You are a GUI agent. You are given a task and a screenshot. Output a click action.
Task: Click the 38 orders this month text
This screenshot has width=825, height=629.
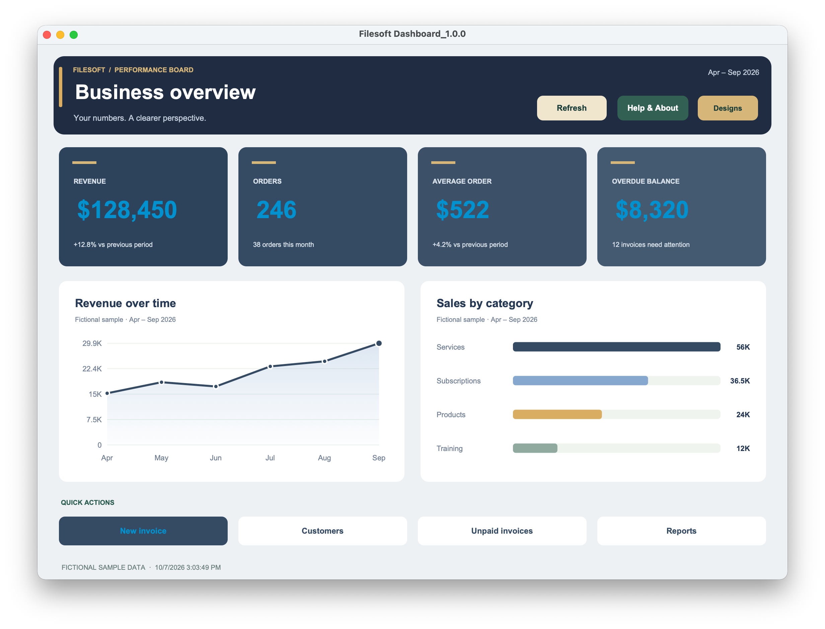click(283, 244)
